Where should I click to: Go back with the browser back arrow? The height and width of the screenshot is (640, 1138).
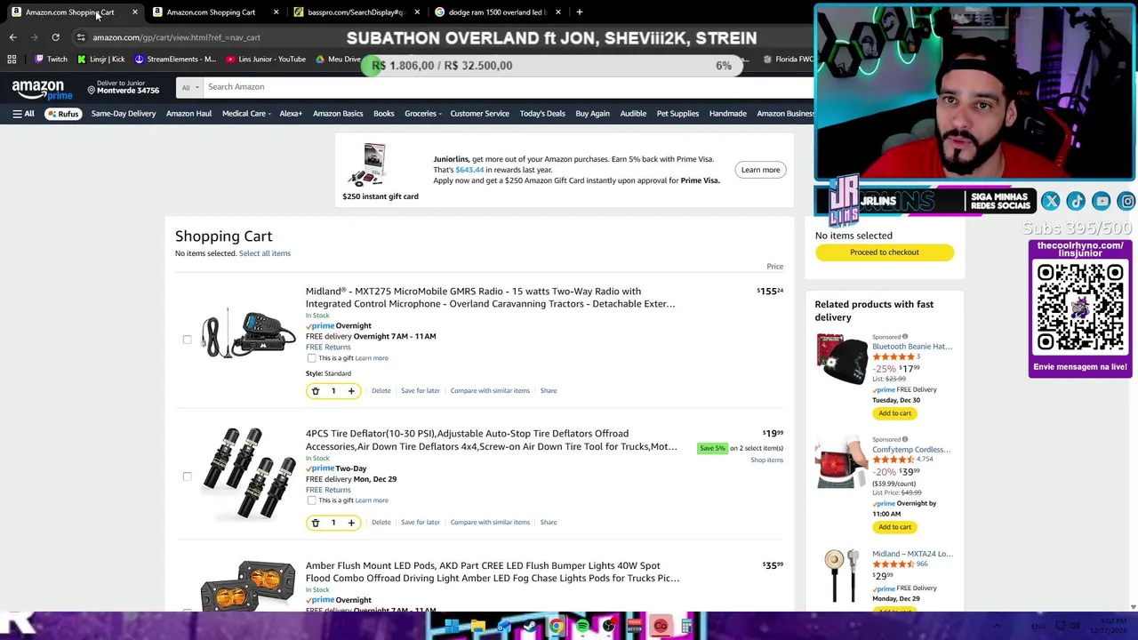pyautogui.click(x=12, y=37)
